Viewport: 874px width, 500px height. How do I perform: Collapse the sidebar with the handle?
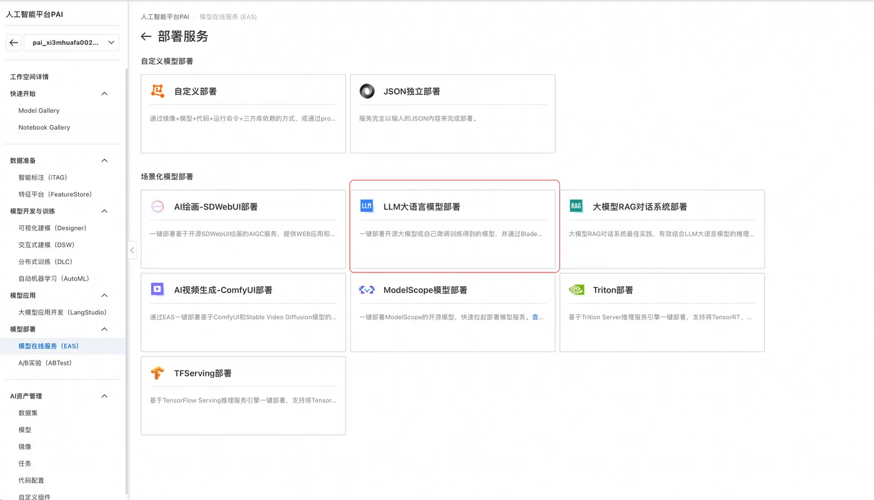pyautogui.click(x=132, y=250)
